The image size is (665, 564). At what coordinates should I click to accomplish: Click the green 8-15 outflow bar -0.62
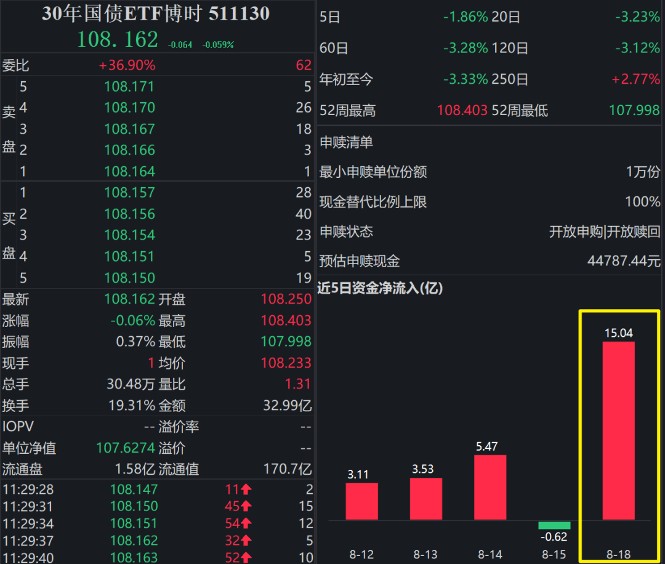pos(554,525)
